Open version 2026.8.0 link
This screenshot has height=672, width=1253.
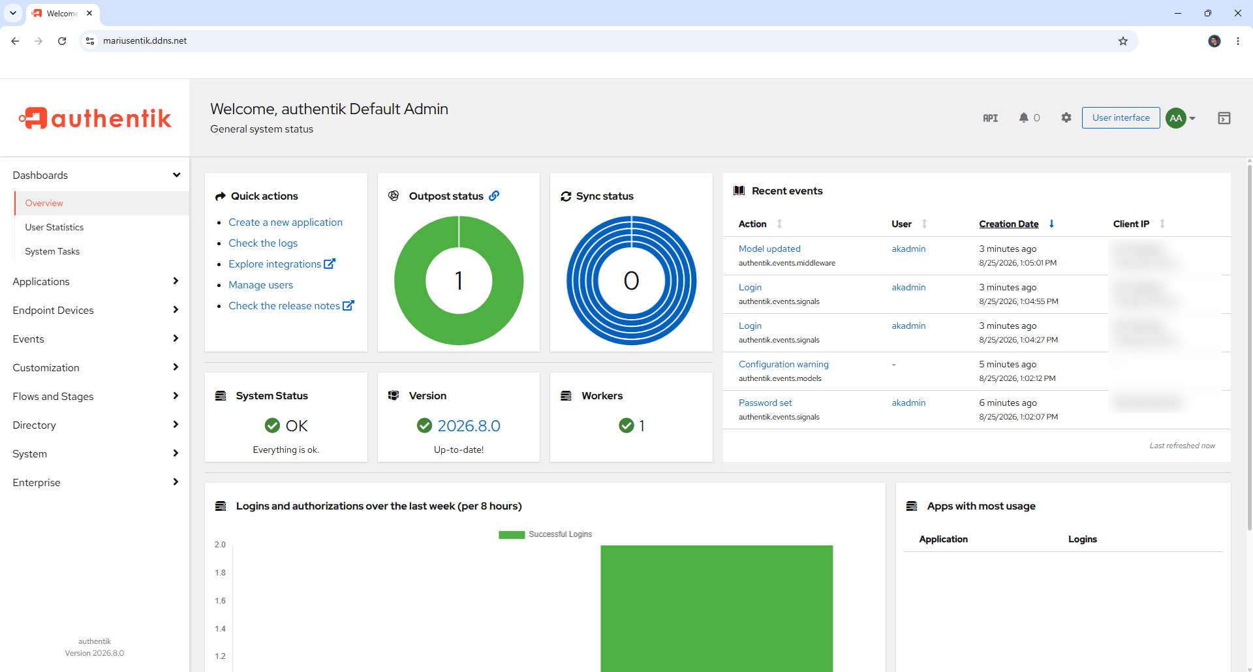click(x=469, y=425)
